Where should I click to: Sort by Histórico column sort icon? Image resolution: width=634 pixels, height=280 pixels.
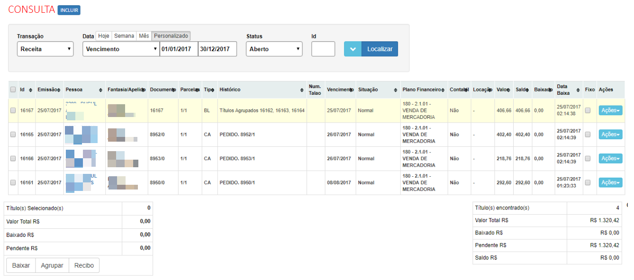(302, 90)
